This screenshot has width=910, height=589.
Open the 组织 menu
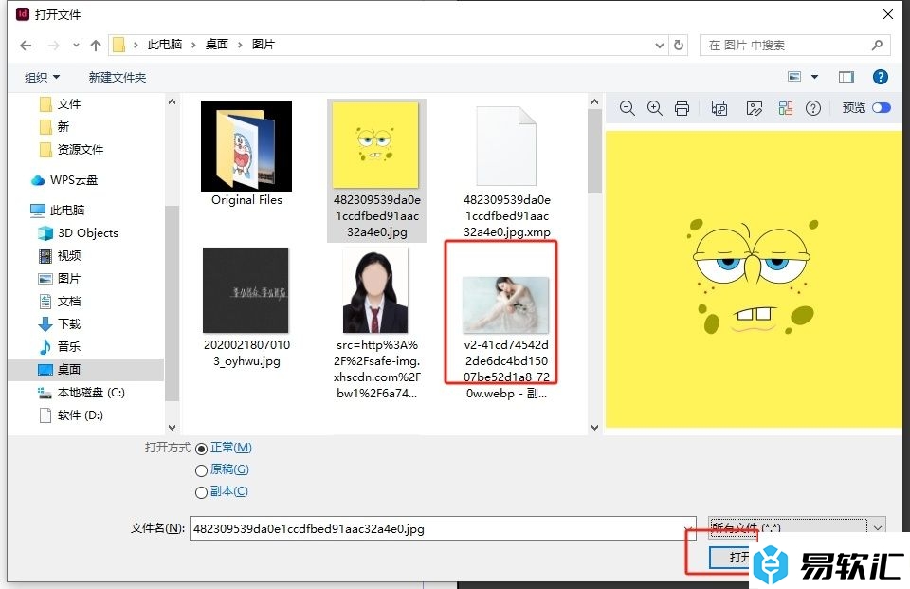coord(42,77)
